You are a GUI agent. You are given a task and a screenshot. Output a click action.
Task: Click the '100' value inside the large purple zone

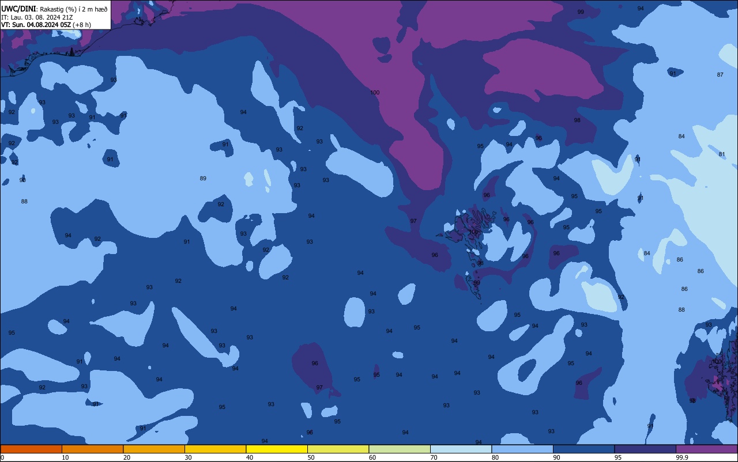[x=375, y=93]
